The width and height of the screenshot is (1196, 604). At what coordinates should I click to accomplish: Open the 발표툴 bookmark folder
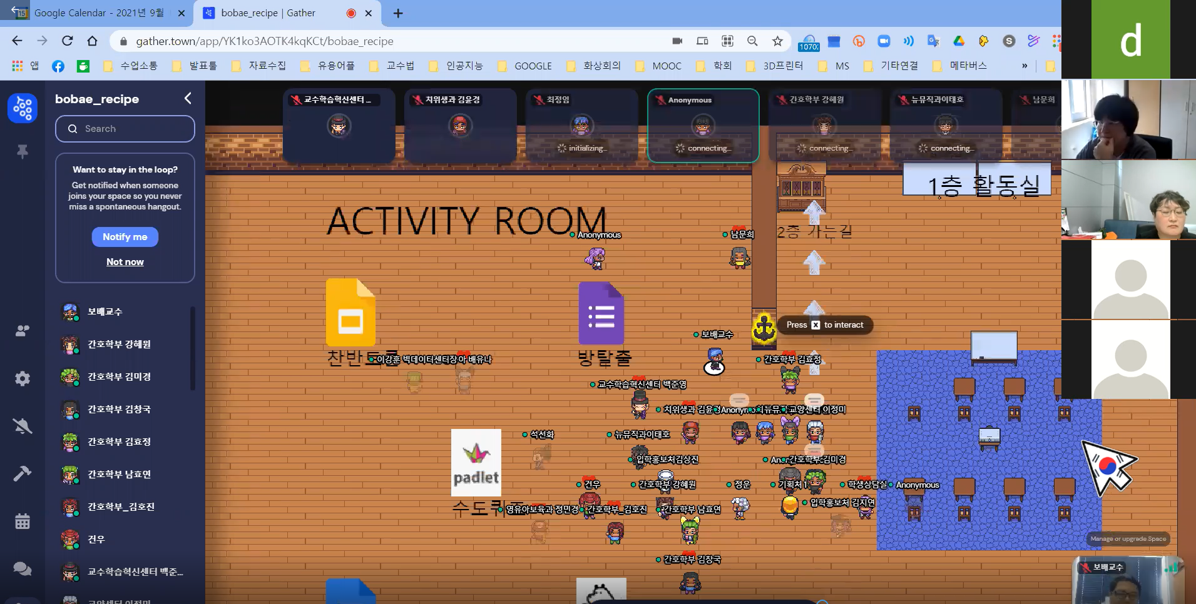tap(195, 66)
